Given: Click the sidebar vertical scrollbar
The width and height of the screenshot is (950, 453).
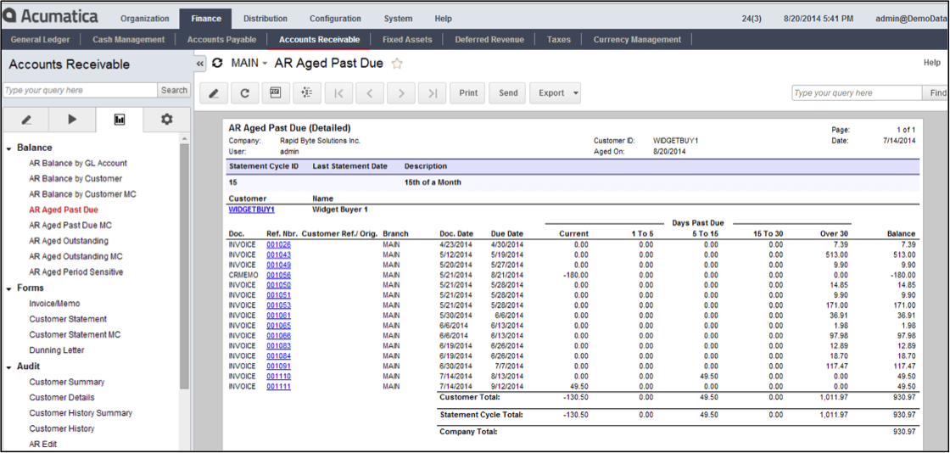Looking at the screenshot, I should click(x=185, y=266).
